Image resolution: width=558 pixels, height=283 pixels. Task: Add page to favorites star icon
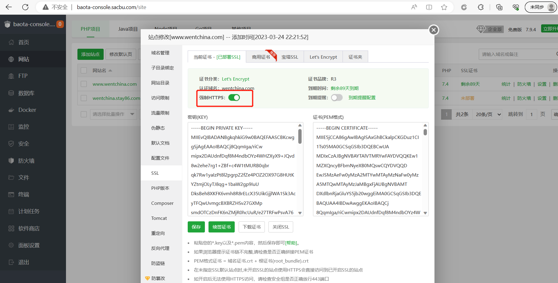pyautogui.click(x=444, y=7)
